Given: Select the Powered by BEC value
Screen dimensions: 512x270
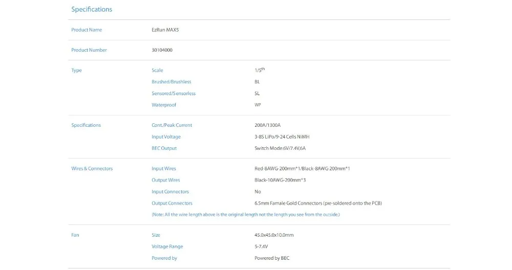Looking at the screenshot, I should [272, 258].
